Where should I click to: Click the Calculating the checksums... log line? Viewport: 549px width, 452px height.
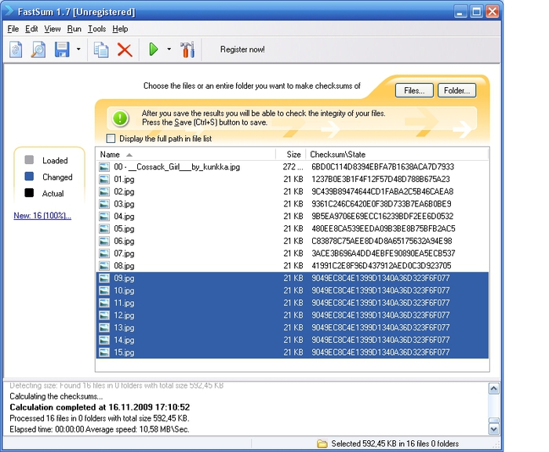56,396
